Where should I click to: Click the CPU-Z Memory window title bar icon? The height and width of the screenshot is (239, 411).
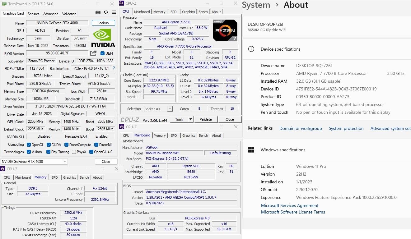click(x=3, y=169)
